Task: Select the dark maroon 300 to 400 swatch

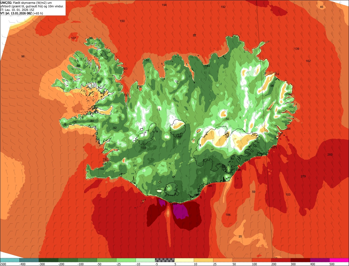Action: [300, 260]
